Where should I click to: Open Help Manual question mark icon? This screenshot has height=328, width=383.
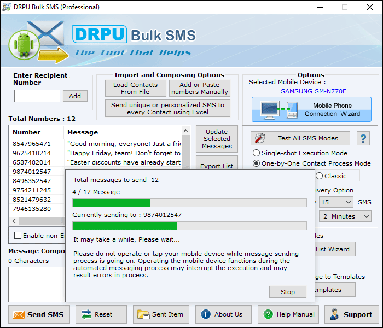[268, 314]
